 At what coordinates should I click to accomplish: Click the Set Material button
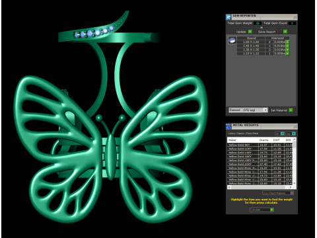click(x=291, y=110)
